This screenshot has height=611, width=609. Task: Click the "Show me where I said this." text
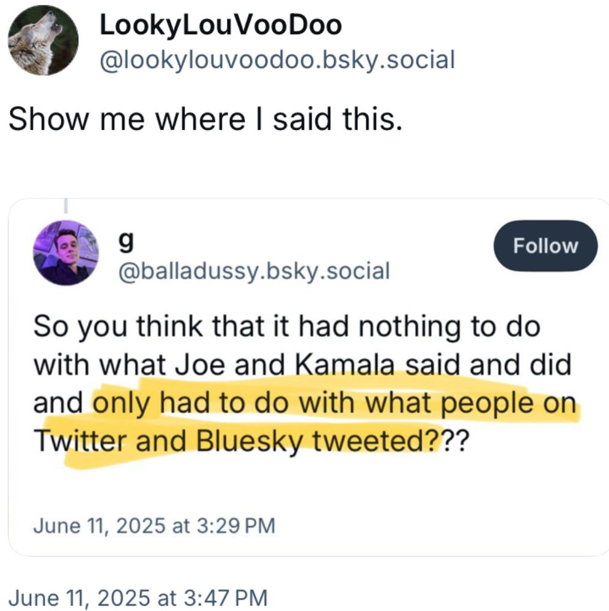pyautogui.click(x=205, y=120)
